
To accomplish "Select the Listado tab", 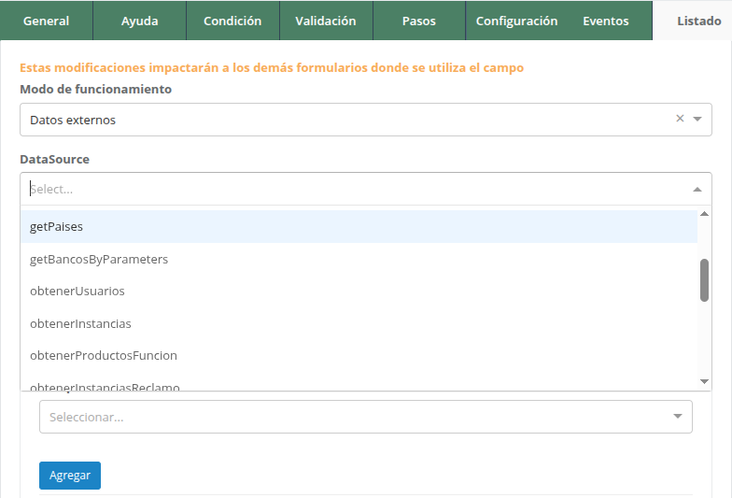I will (698, 21).
